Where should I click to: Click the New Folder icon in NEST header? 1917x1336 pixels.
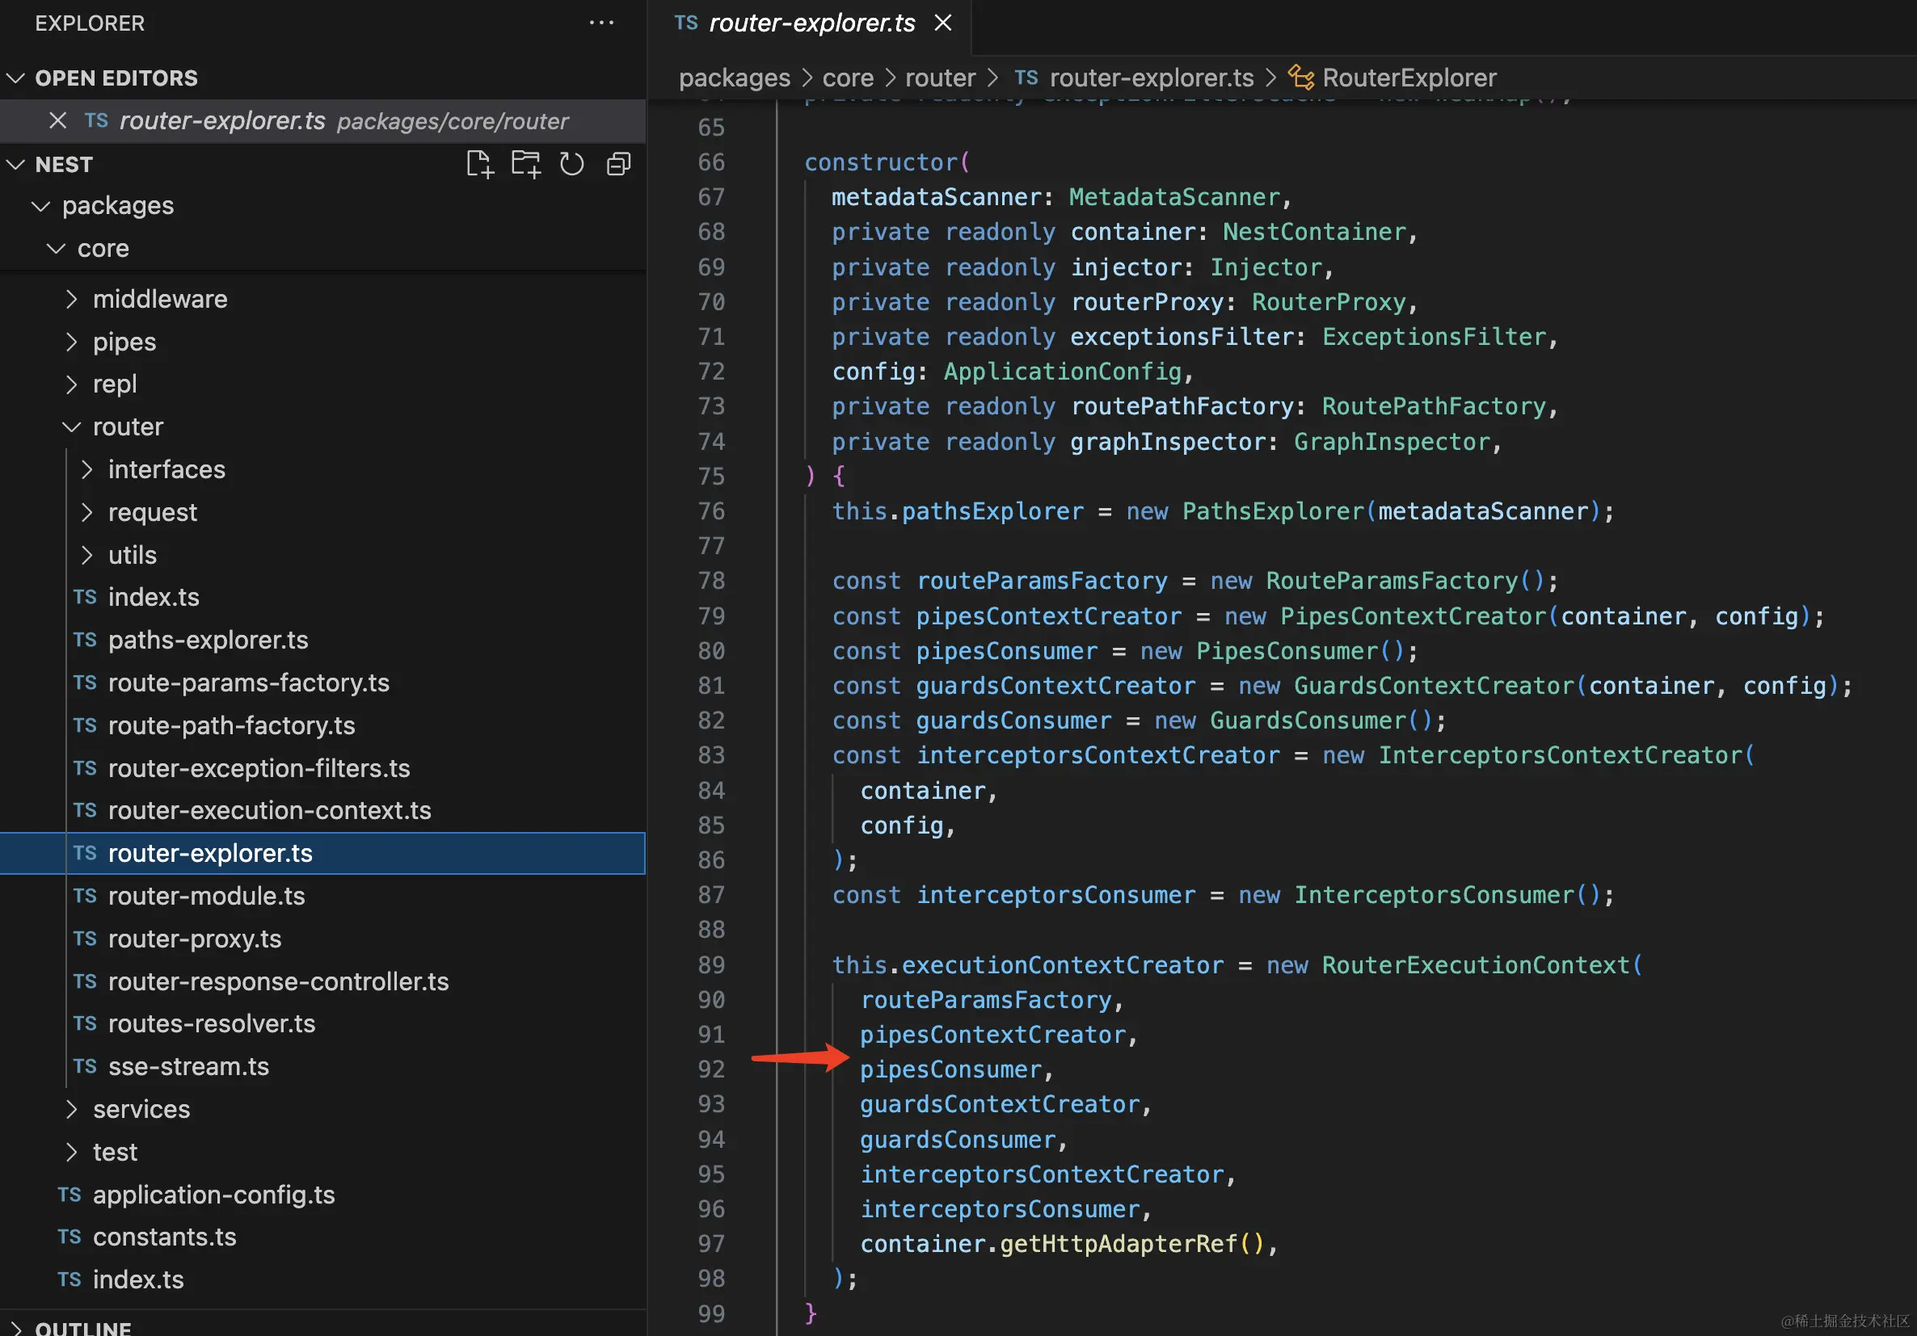click(x=526, y=163)
